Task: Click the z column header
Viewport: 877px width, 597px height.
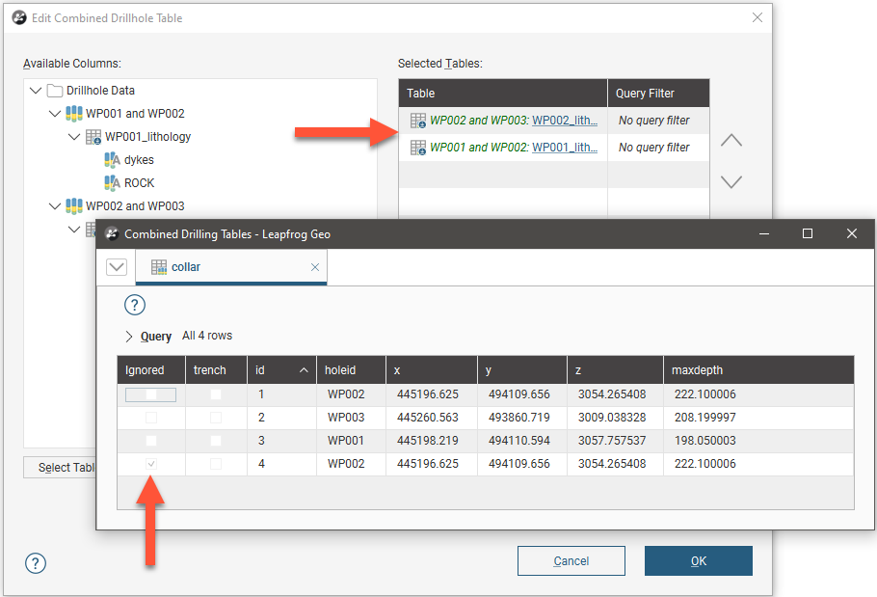Action: [615, 369]
